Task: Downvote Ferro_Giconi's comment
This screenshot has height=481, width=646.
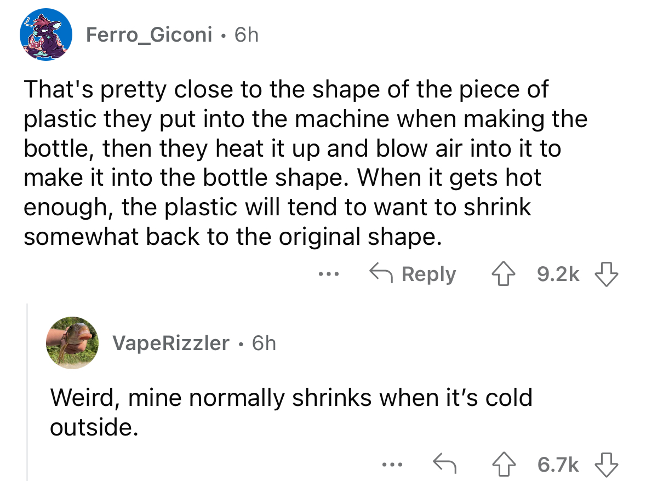Action: 607,274
